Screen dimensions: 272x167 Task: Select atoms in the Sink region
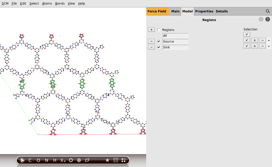(x=247, y=46)
